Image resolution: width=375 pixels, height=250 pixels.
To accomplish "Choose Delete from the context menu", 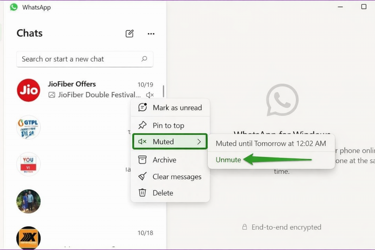I will click(170, 193).
